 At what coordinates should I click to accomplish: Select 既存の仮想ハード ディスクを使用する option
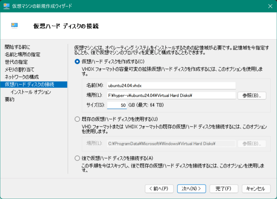point(77,119)
